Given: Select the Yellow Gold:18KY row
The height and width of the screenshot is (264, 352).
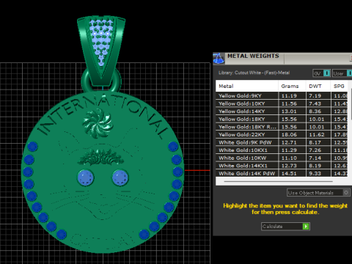Looking at the screenshot, I should pos(282,119).
